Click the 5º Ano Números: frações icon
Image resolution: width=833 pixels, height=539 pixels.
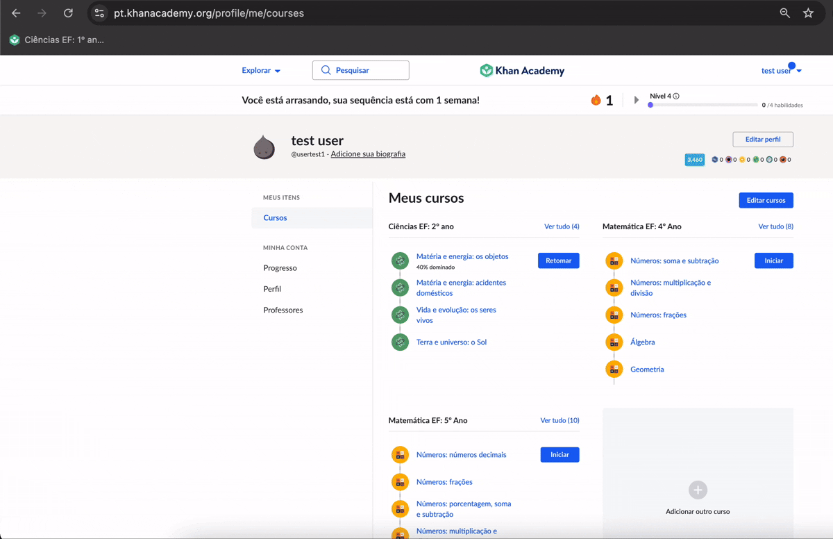(400, 481)
